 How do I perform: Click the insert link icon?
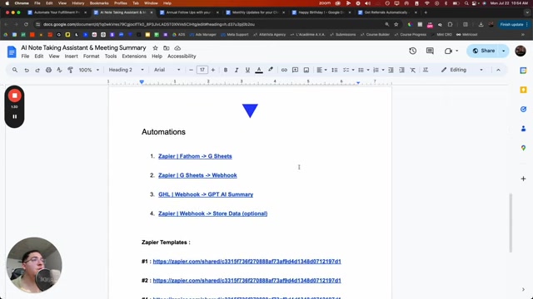(x=284, y=70)
